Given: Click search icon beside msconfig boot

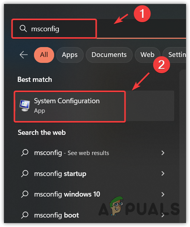Looking at the screenshot, I should pyautogui.click(x=25, y=215).
